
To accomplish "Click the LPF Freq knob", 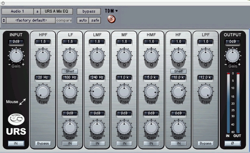I will tap(206, 92).
